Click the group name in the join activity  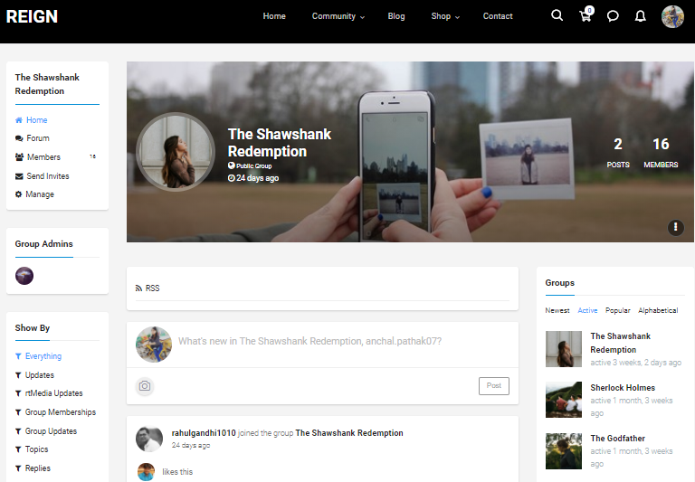pyautogui.click(x=348, y=433)
